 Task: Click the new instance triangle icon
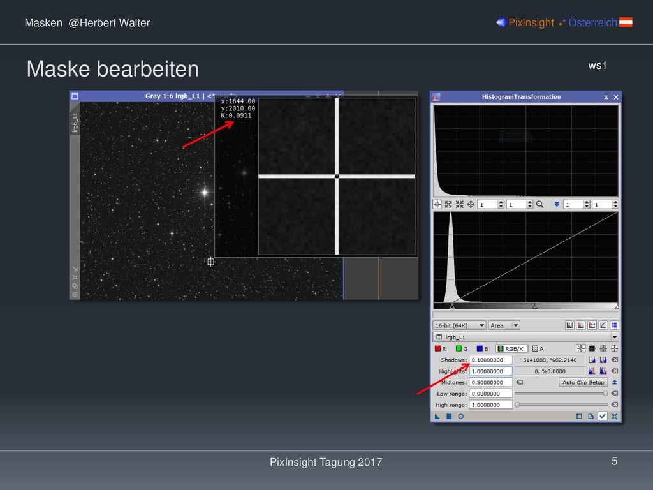point(437,416)
